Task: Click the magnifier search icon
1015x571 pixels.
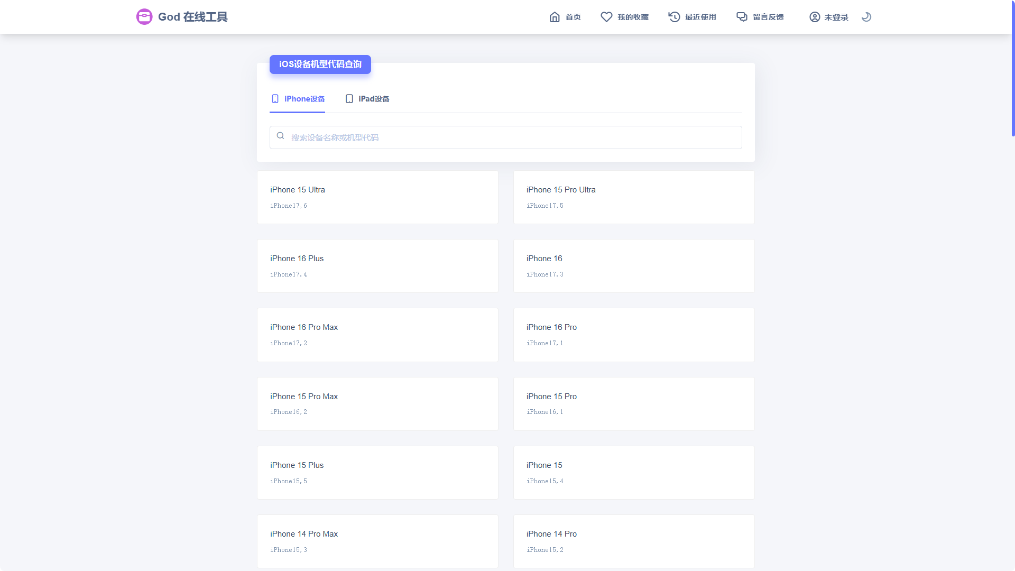Action: pos(281,136)
